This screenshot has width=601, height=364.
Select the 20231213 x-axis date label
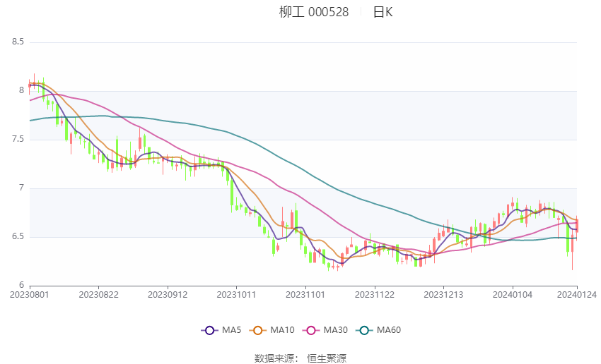point(443,295)
